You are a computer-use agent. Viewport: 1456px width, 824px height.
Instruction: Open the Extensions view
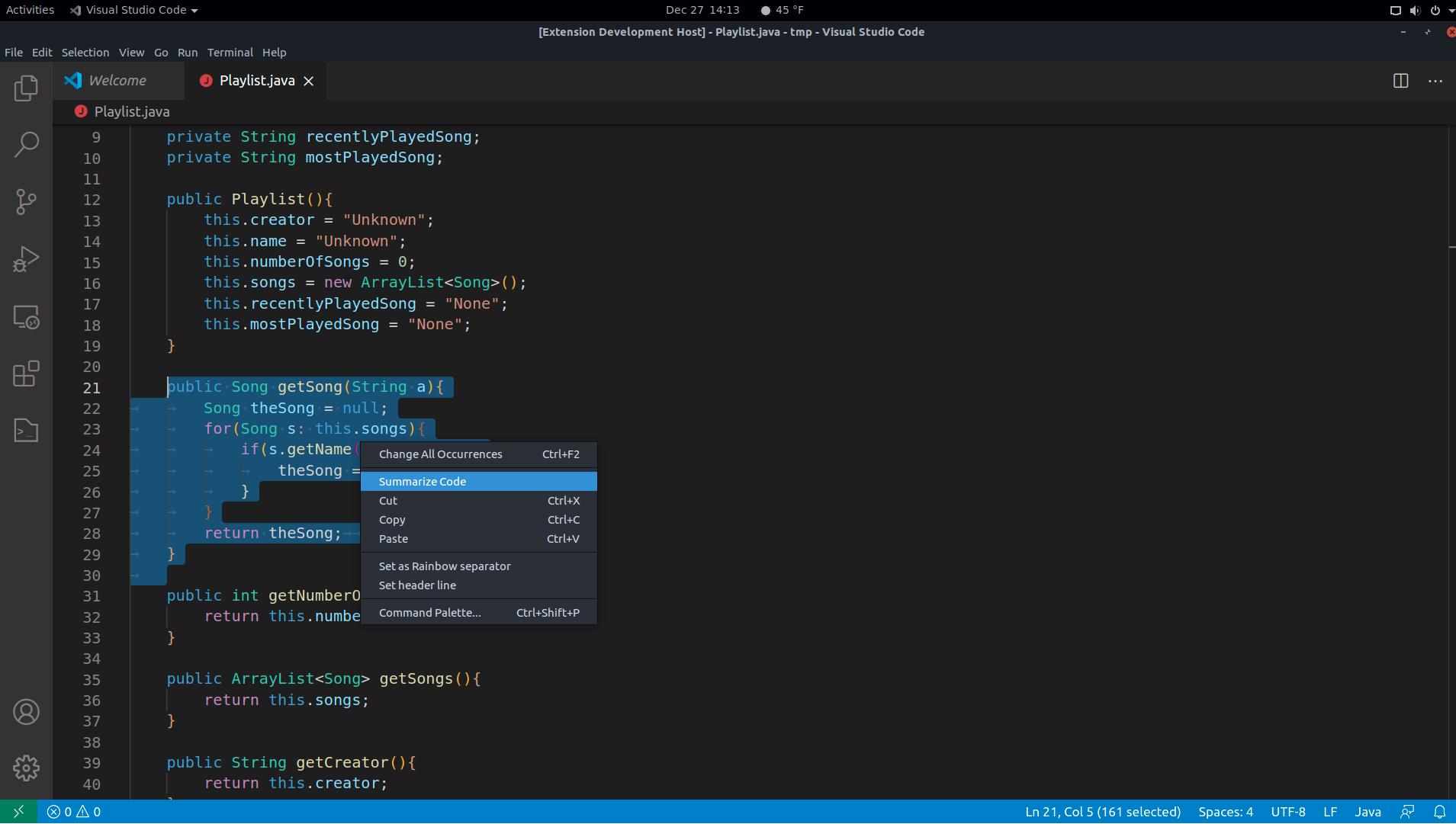26,374
